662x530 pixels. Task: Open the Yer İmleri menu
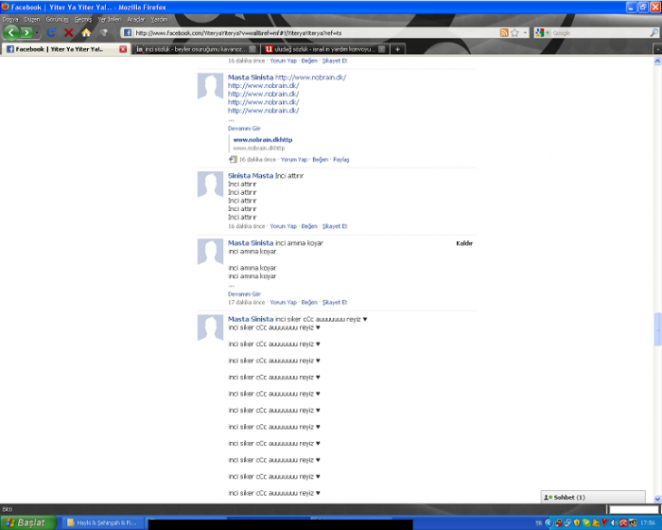point(109,19)
